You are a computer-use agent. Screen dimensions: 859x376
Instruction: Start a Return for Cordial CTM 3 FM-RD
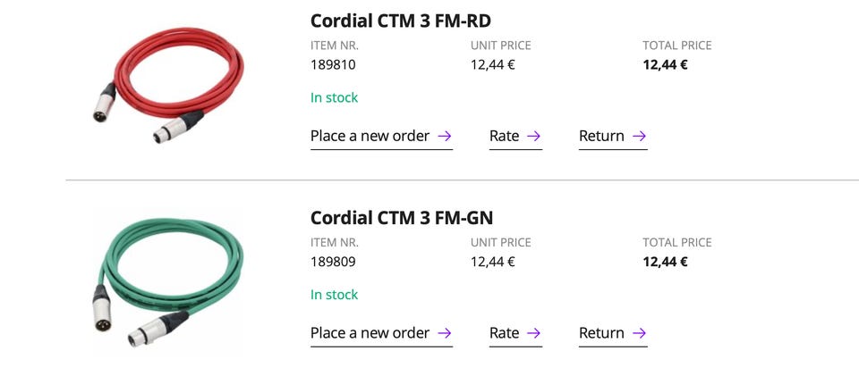601,137
